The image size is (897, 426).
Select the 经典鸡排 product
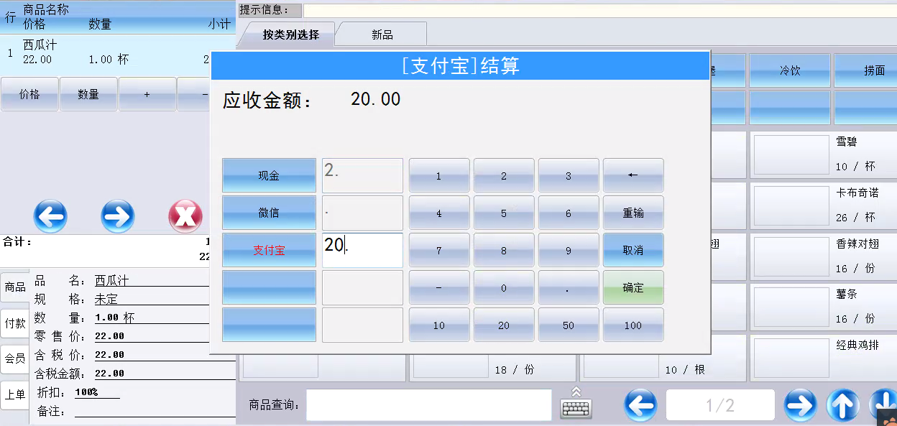pyautogui.click(x=823, y=357)
